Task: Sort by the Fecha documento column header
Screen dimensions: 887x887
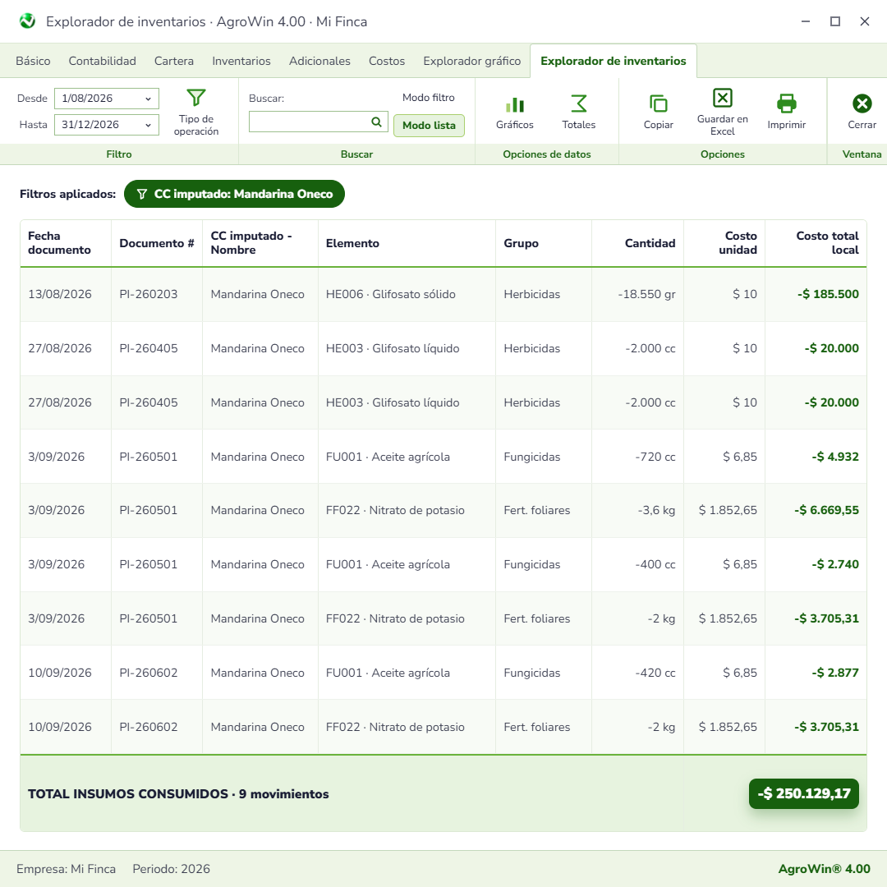Action: click(66, 243)
